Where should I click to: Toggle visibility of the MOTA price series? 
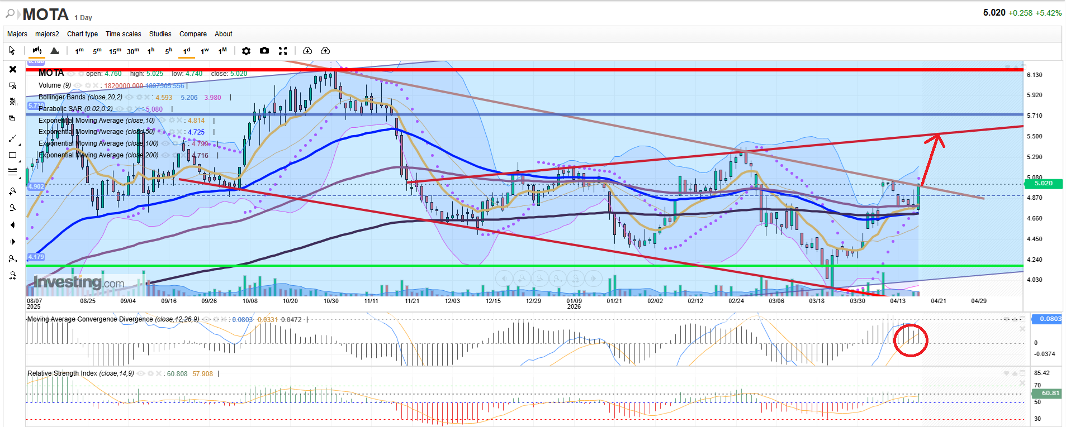click(71, 73)
